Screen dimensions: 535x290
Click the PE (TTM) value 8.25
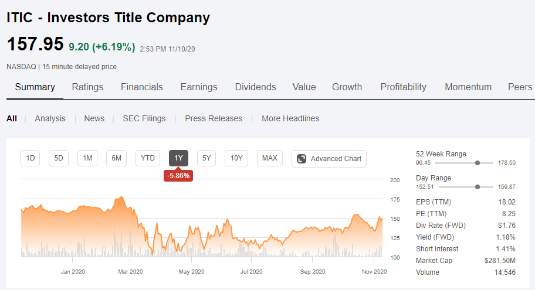coord(509,214)
